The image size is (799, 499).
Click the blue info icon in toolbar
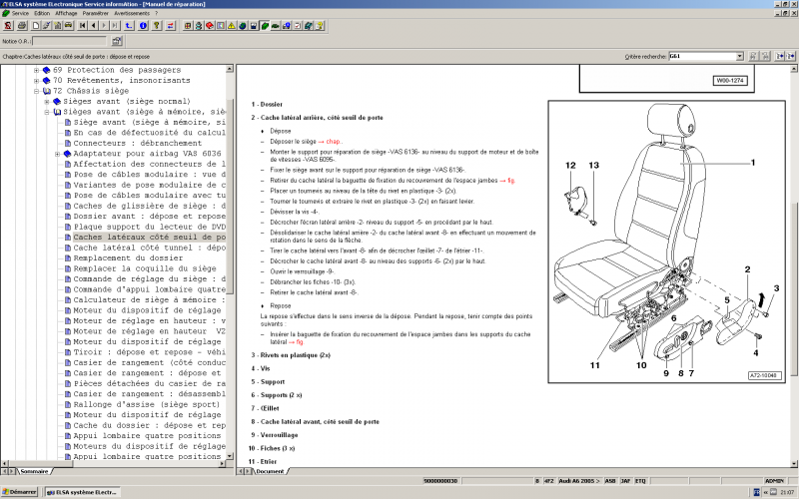143,25
